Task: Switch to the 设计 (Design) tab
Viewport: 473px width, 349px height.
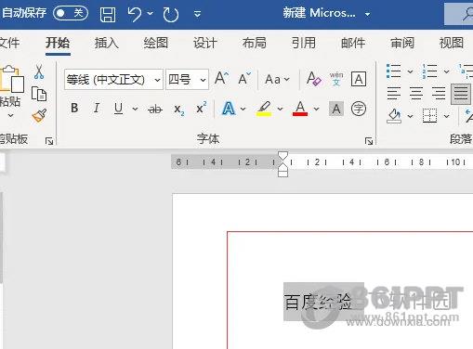Action: [205, 43]
